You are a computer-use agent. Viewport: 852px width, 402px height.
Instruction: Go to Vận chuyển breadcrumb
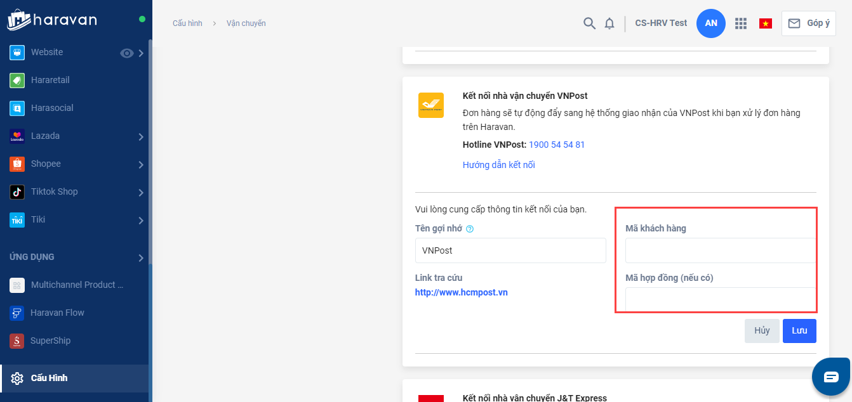246,23
